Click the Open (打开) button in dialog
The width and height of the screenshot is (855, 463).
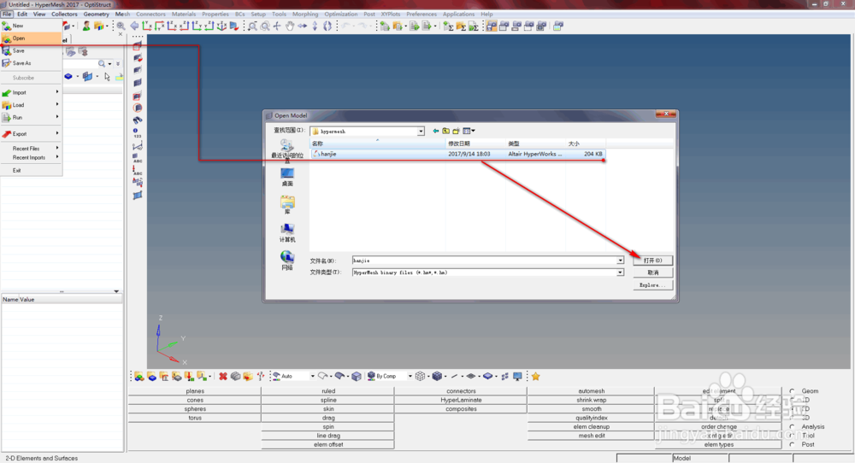click(652, 261)
